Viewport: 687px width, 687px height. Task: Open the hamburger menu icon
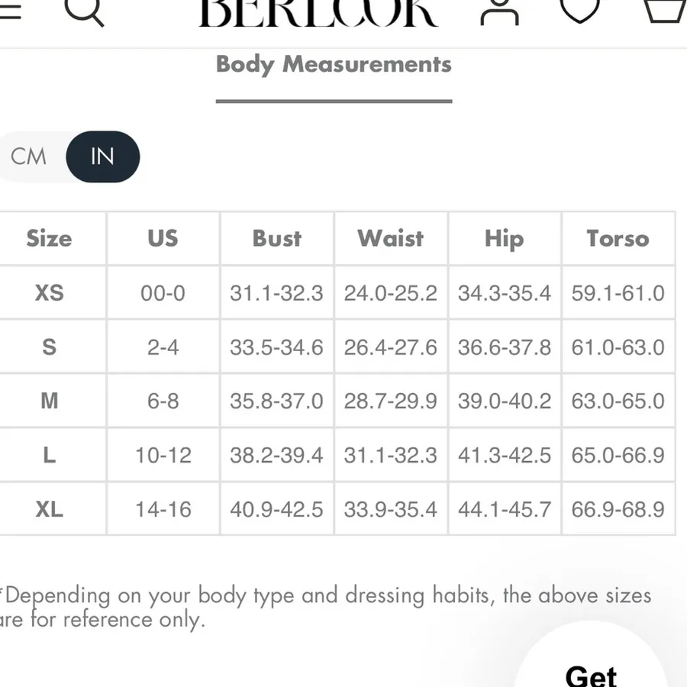point(10,10)
